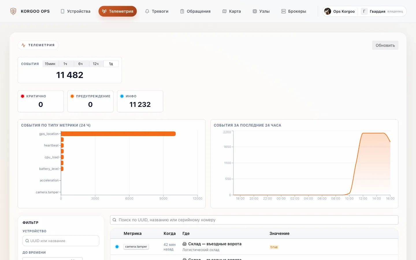Click the Инфо counter card showing 11 232
Image resolution: width=416 pixels, height=260 pixels.
pos(140,101)
